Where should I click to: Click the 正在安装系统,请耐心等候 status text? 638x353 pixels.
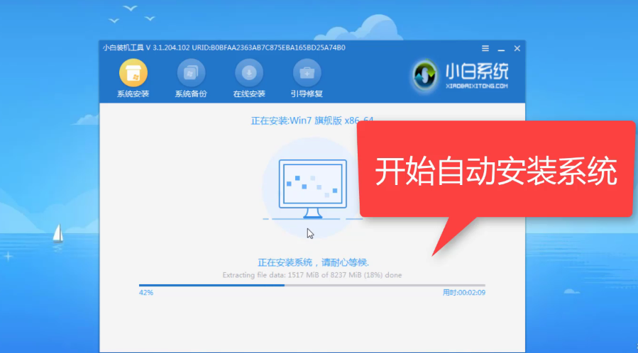coord(312,262)
